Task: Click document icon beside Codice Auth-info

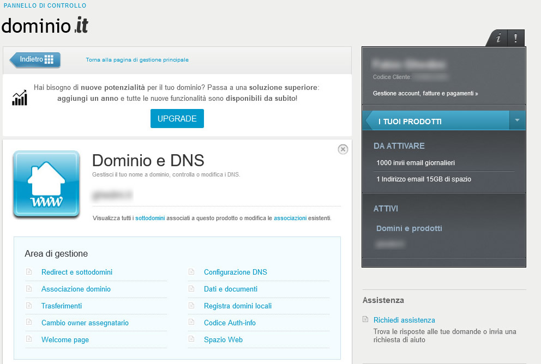Action: point(191,322)
